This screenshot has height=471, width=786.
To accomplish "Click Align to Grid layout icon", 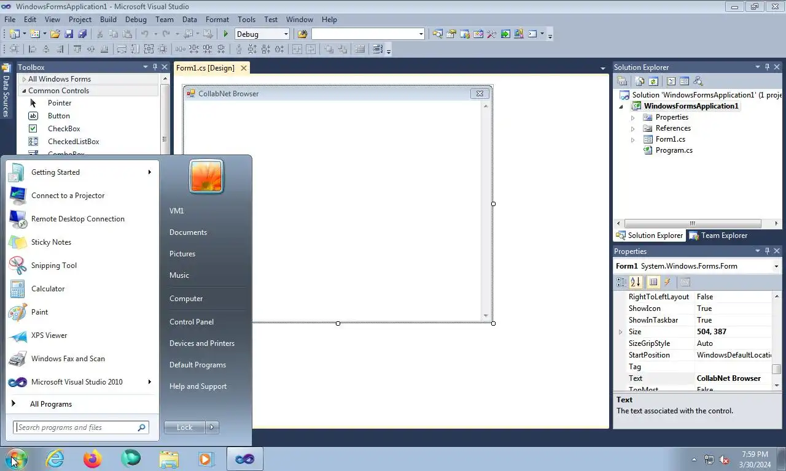I will tap(14, 49).
